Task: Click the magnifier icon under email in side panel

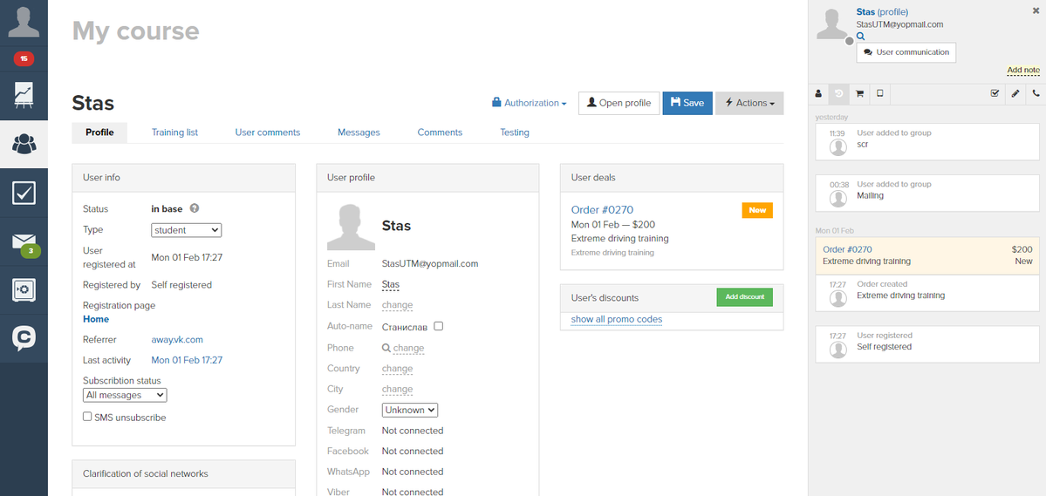Action: (860, 37)
